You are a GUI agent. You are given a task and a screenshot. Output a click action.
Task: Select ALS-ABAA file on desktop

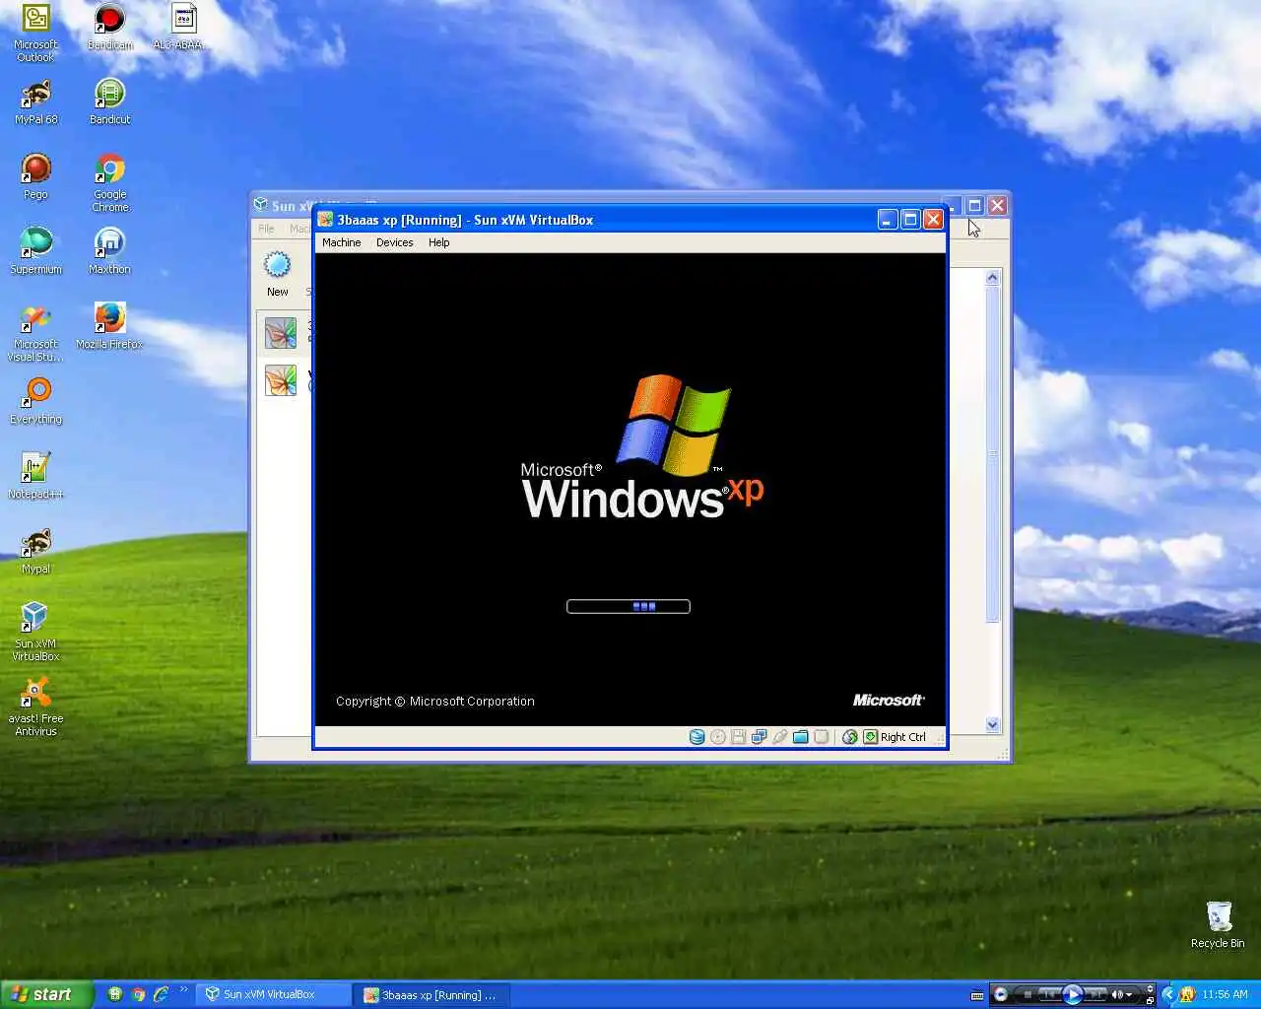183,28
